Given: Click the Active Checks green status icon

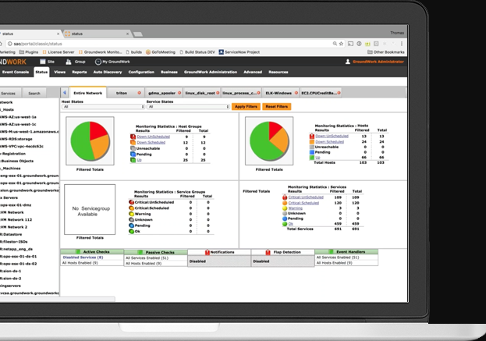Looking at the screenshot, I should [78, 252].
